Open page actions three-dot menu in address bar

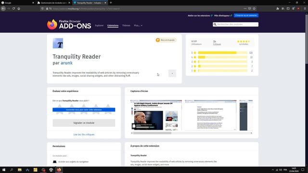click(x=245, y=9)
